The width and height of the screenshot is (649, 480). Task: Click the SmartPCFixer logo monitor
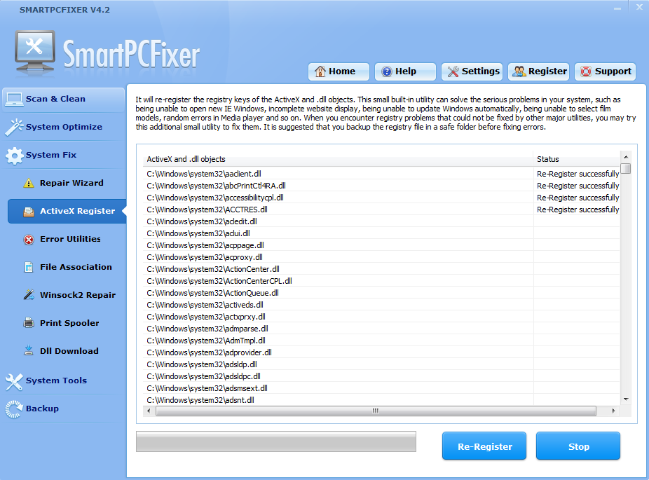point(35,52)
